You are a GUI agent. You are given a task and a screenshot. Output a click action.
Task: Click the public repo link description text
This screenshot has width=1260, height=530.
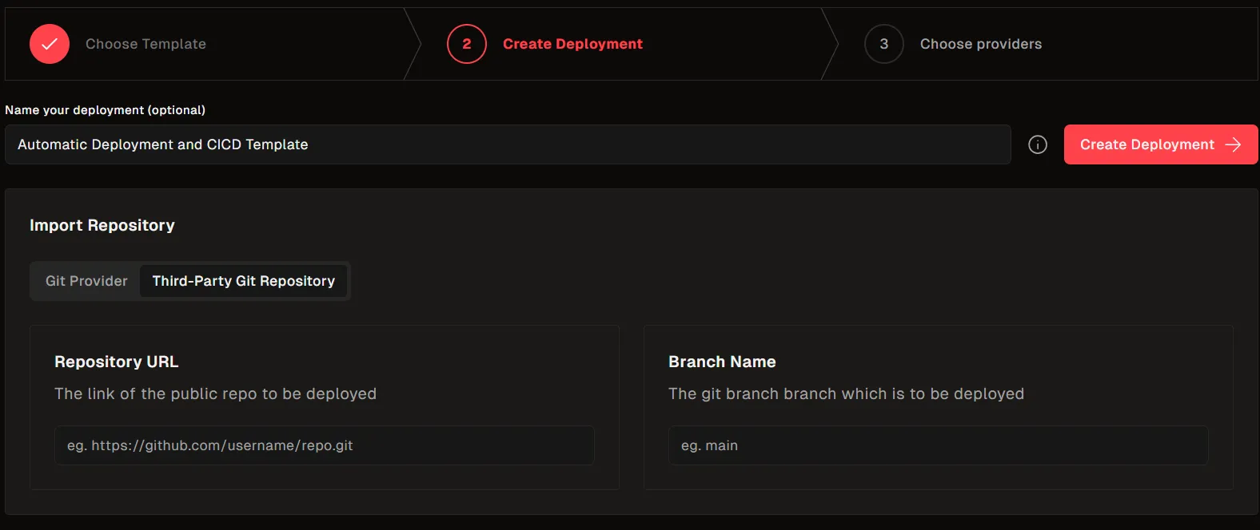(x=215, y=394)
